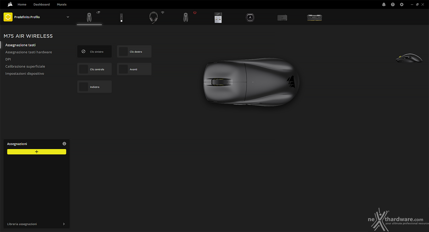Viewport: 429px width, 232px height.
Task: Open the DPI section
Action: click(8, 59)
